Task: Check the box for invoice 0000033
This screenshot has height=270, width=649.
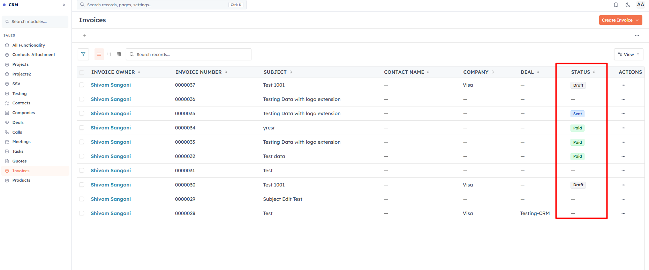Action: point(82,142)
